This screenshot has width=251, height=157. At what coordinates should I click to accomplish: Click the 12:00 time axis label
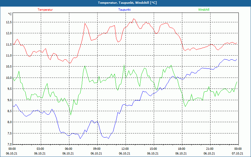click(x=124, y=149)
